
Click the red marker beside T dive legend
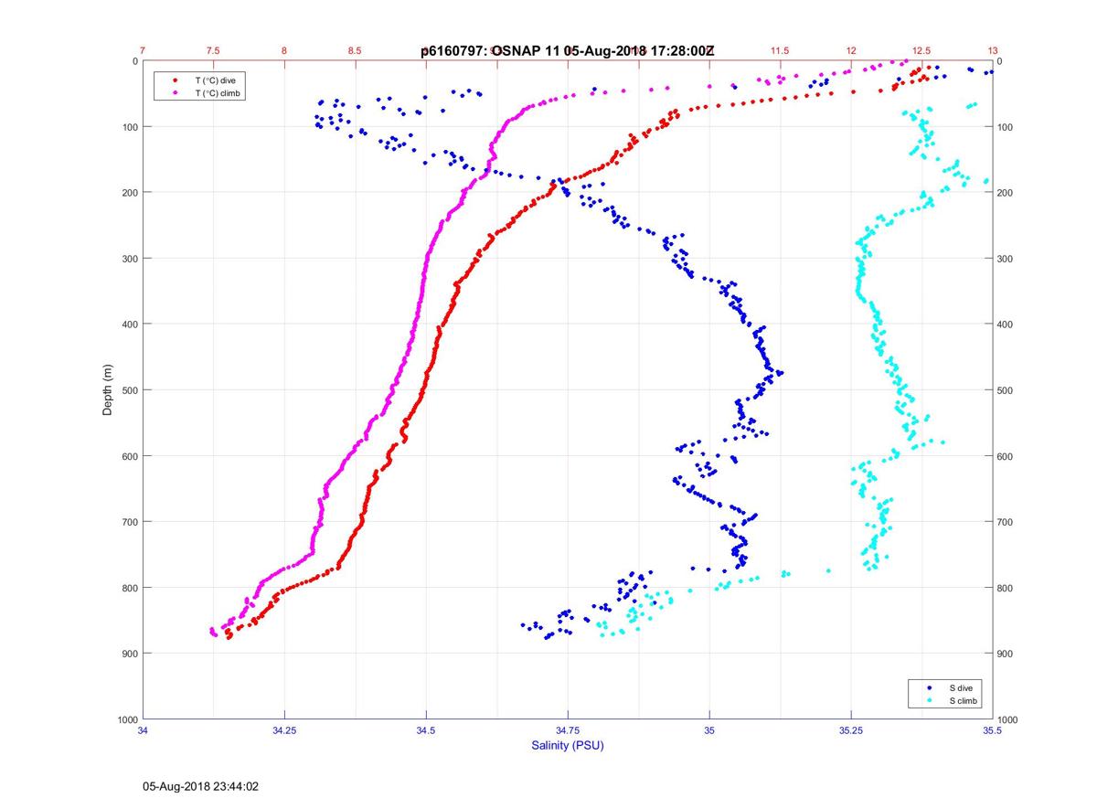175,80
